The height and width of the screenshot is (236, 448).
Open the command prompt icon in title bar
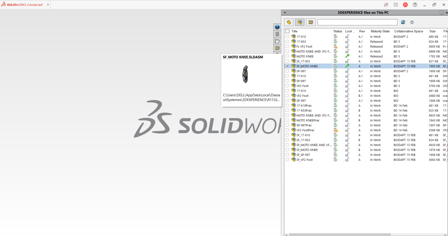(396, 5)
